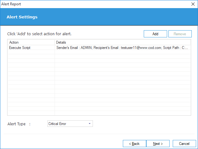Screen dimensions: 198x149
Task: Click the first empty row under Execute Script
Action: pos(99,52)
